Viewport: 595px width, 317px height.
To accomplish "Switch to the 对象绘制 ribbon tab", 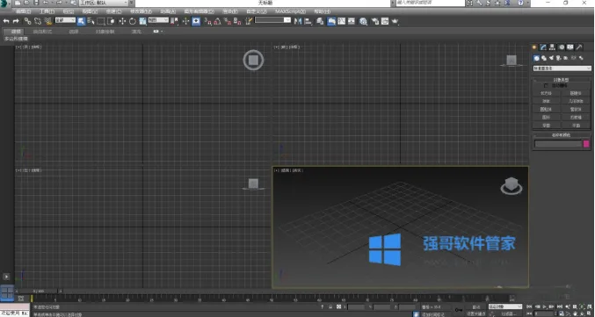I will coord(105,32).
